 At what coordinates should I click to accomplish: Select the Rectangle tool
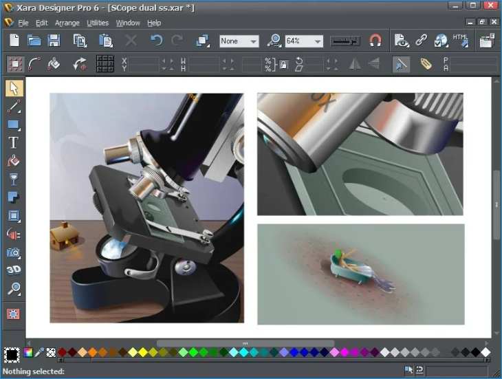coord(14,124)
